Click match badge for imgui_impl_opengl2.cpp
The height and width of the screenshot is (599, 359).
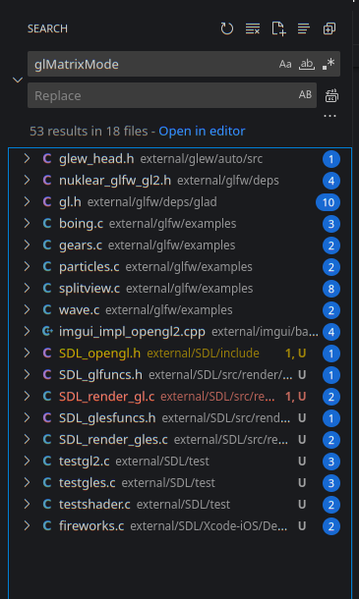(x=331, y=332)
